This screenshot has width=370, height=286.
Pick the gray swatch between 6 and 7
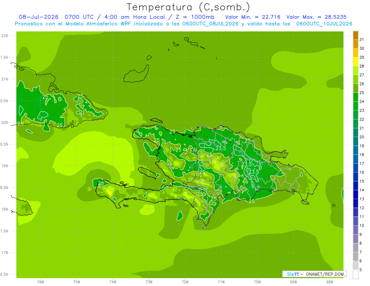coord(356,256)
